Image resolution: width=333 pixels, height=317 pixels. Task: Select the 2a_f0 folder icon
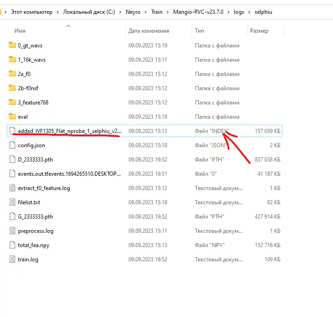pyautogui.click(x=12, y=74)
